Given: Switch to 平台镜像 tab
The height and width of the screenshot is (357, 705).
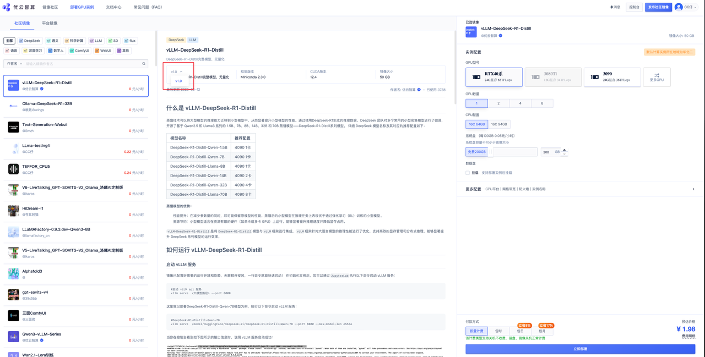Looking at the screenshot, I should click(50, 23).
